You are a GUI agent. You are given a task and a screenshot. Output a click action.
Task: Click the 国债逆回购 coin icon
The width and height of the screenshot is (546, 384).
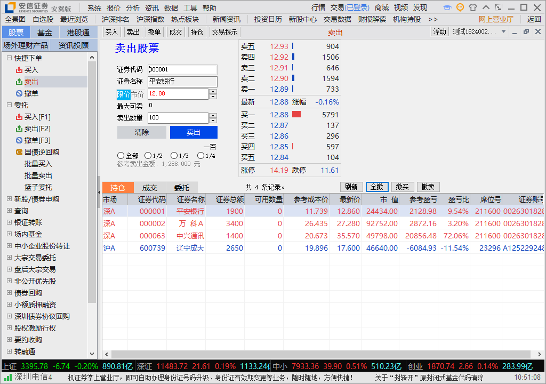coord(19,152)
